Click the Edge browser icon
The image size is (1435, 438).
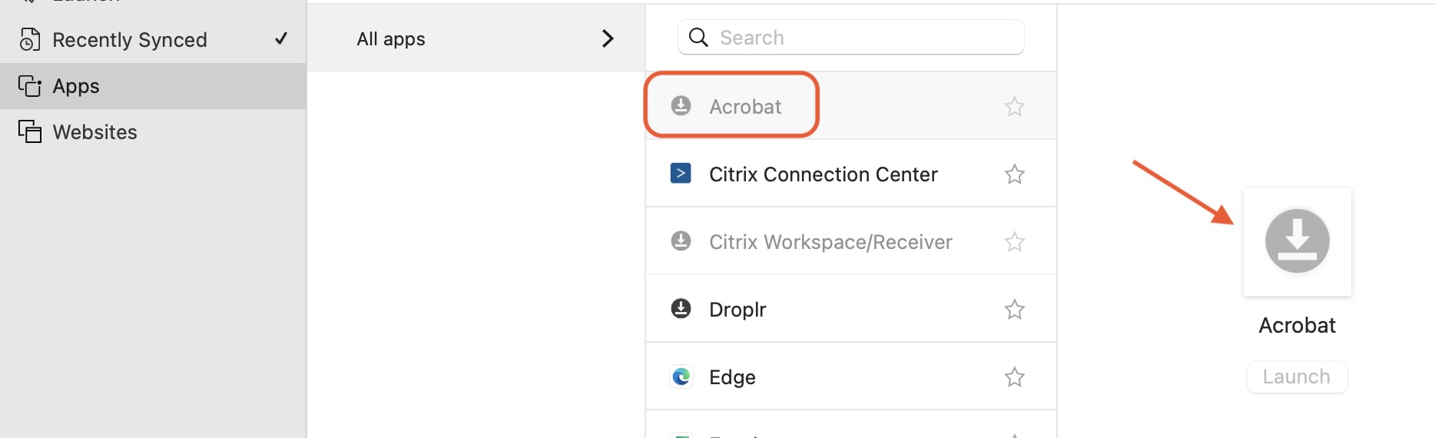pyautogui.click(x=681, y=377)
